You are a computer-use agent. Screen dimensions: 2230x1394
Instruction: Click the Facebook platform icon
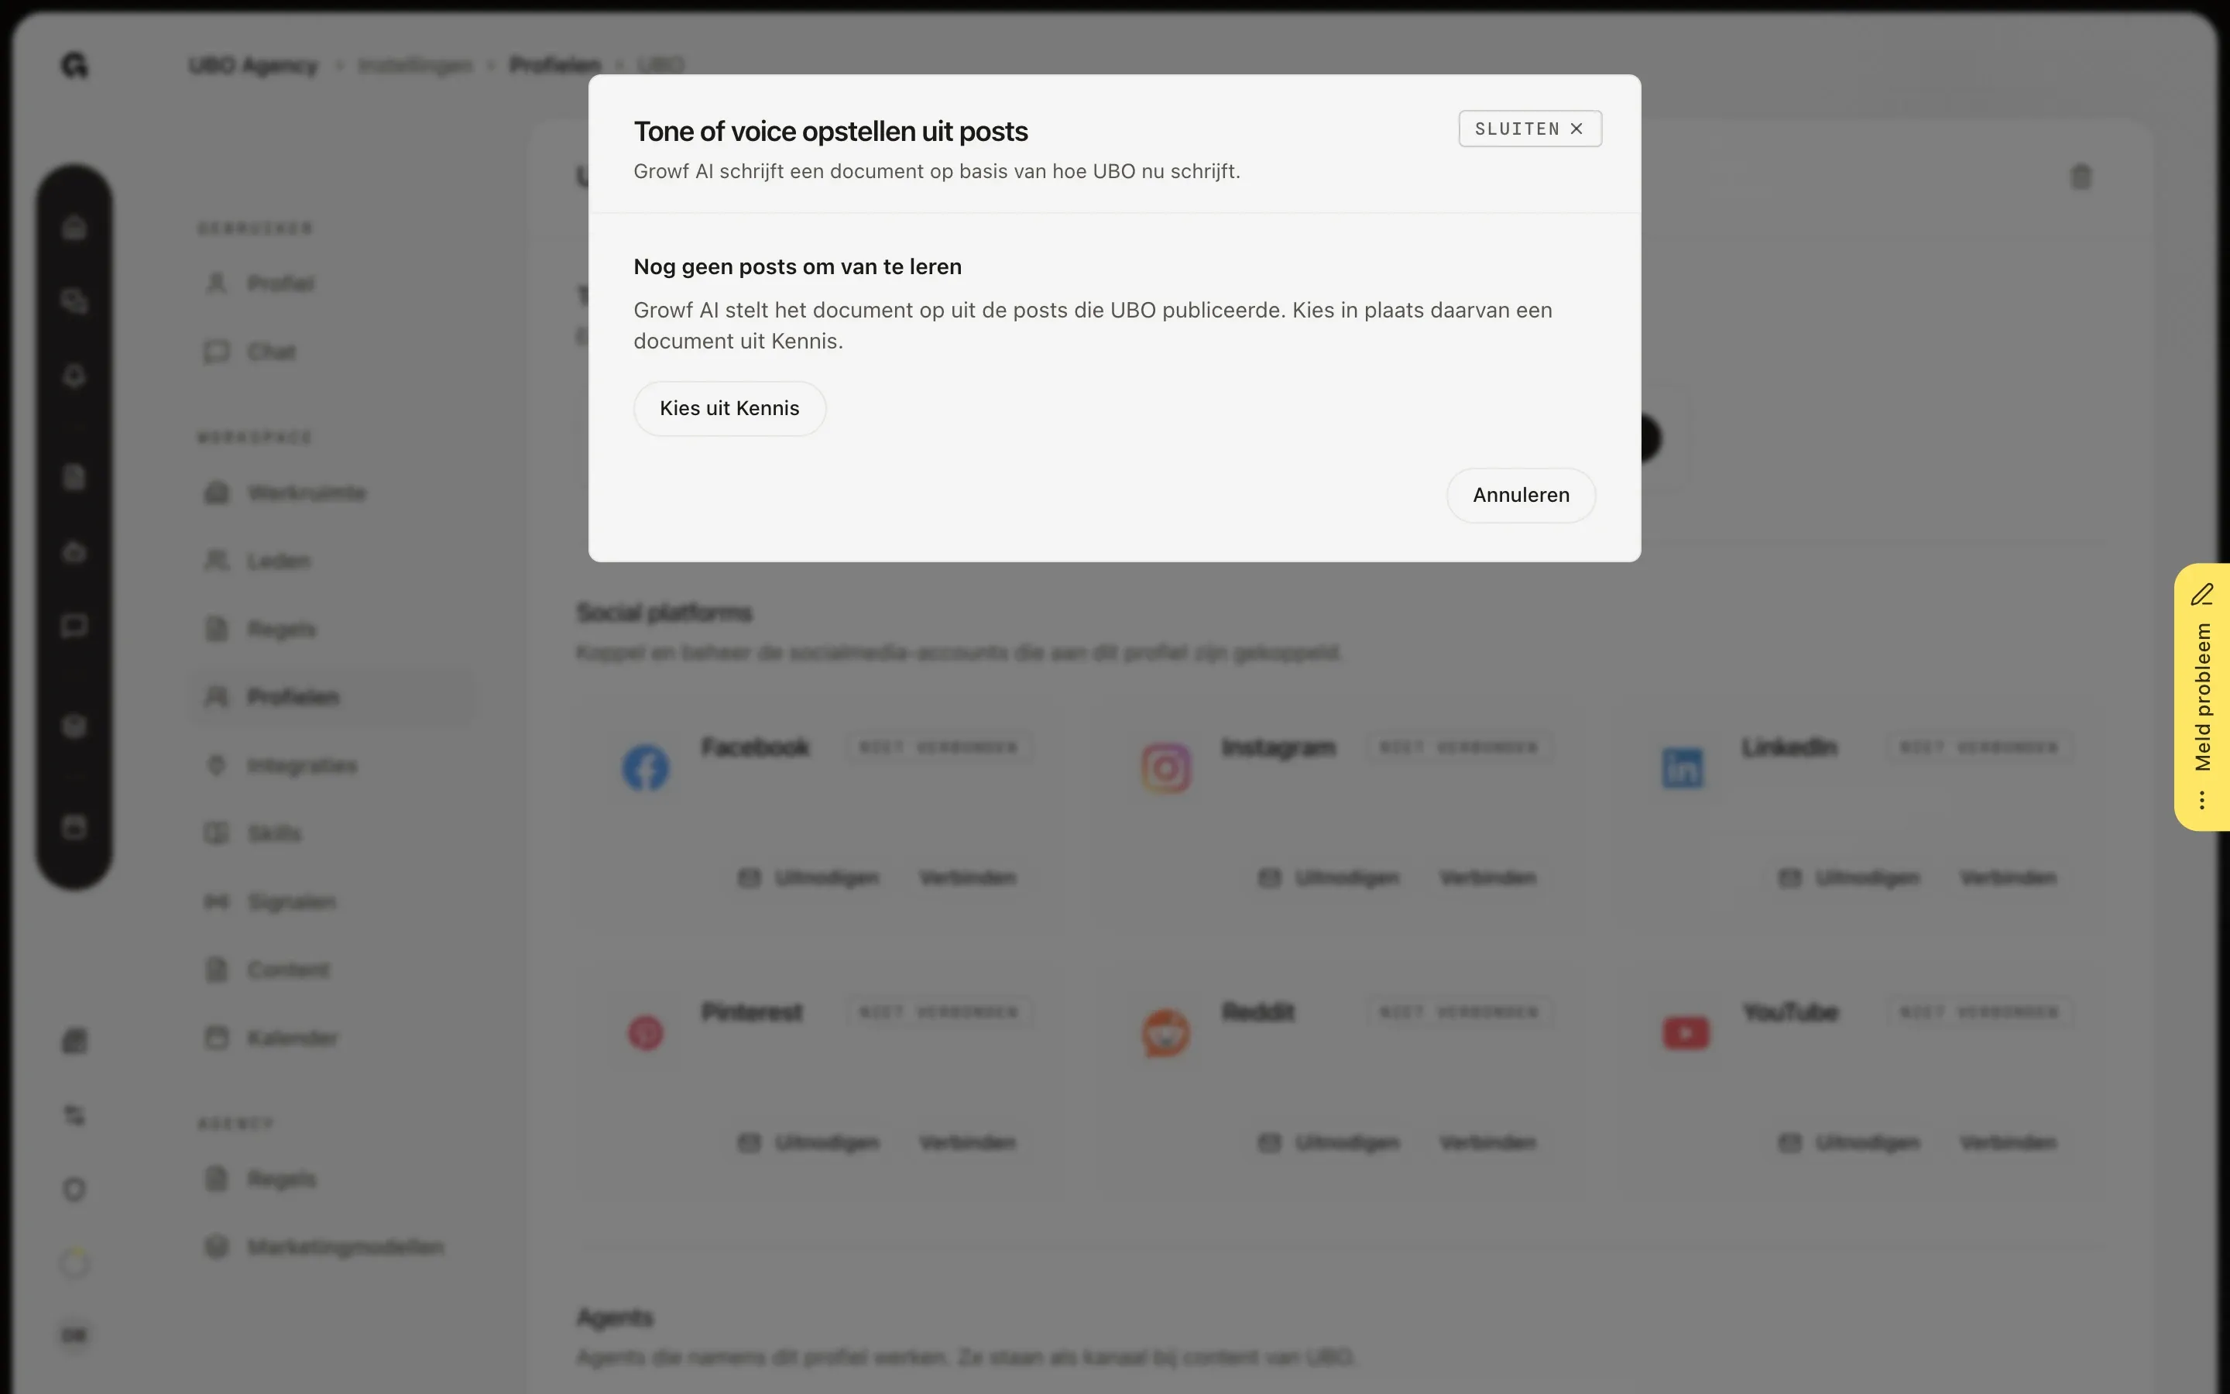645,768
